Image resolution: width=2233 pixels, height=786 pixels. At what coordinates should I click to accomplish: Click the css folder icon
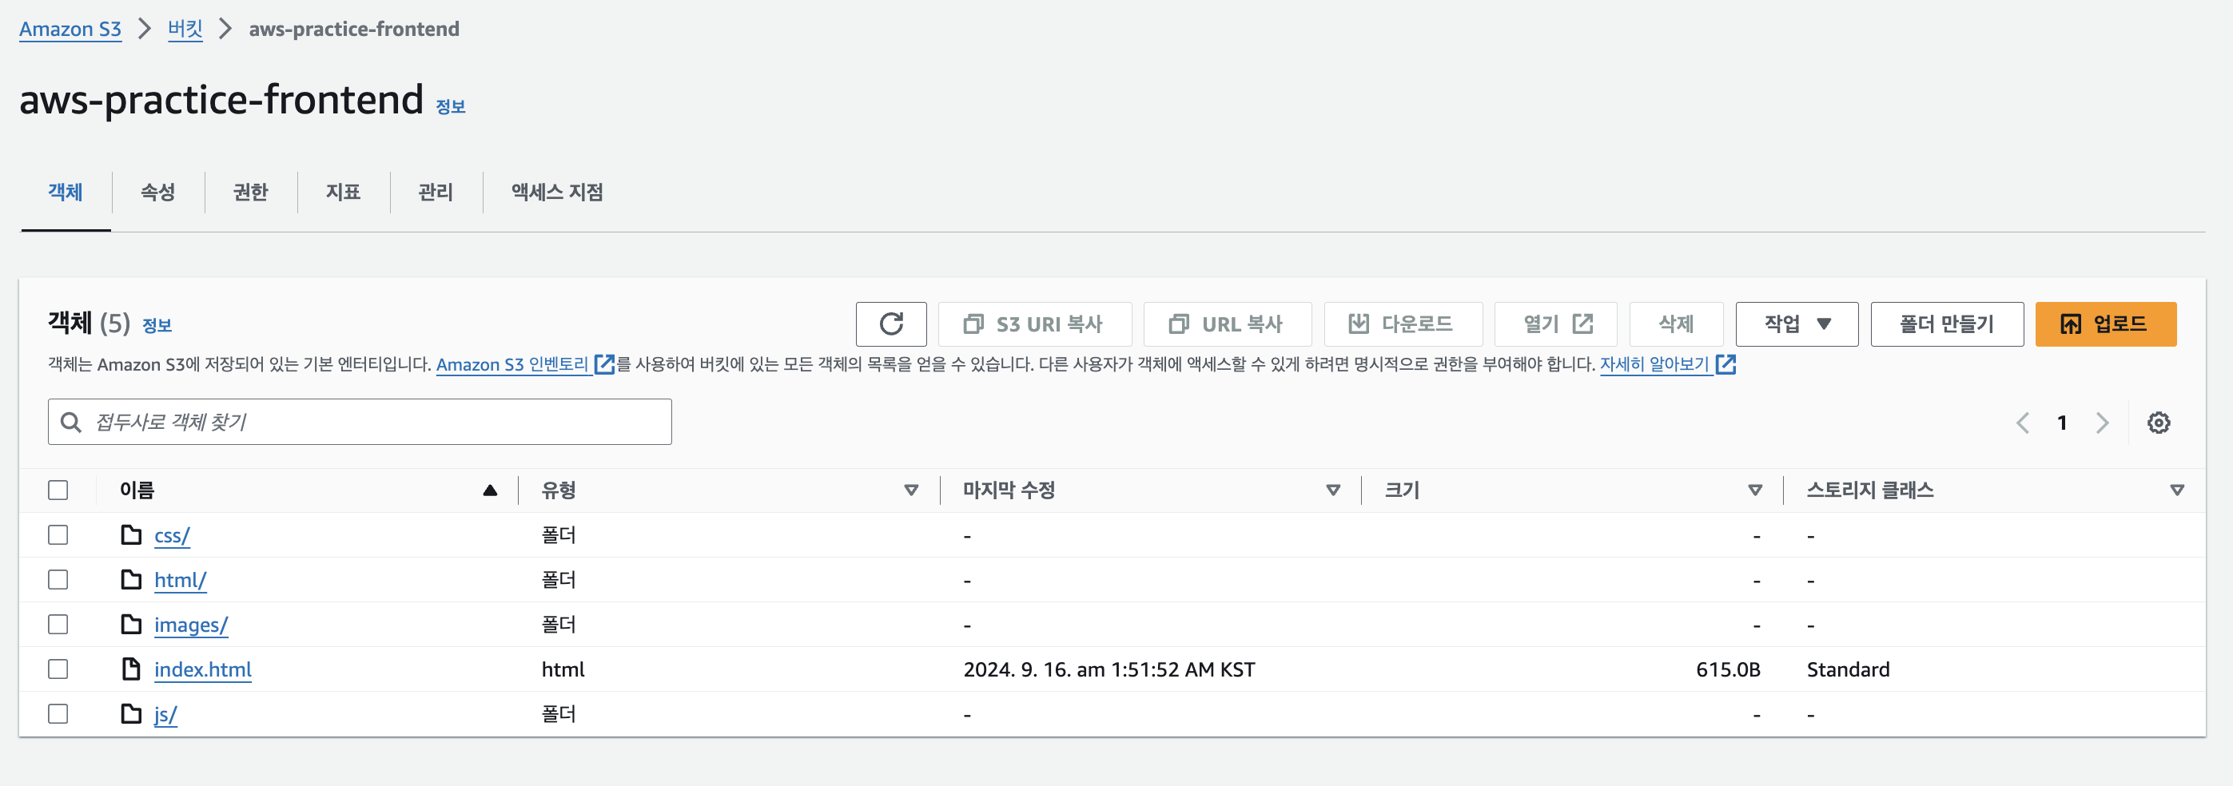point(131,534)
